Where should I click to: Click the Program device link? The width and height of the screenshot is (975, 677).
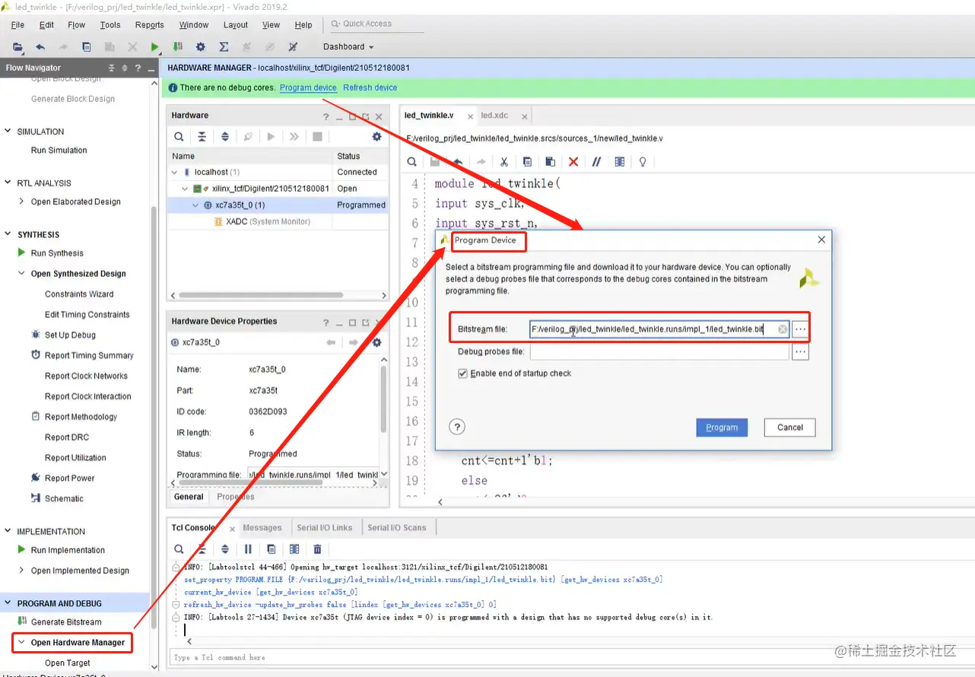[308, 87]
